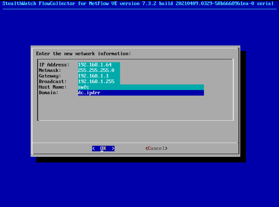Click the 'IP Address:' label
Screen dimensions: 279x207
click(54, 65)
